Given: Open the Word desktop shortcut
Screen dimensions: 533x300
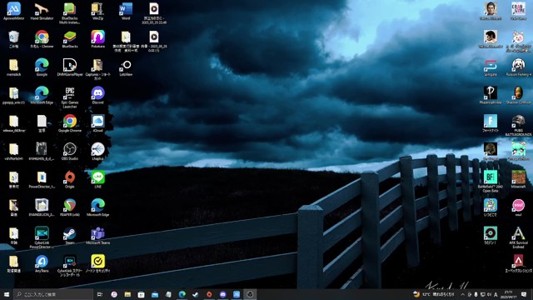Looking at the screenshot, I should point(126,11).
